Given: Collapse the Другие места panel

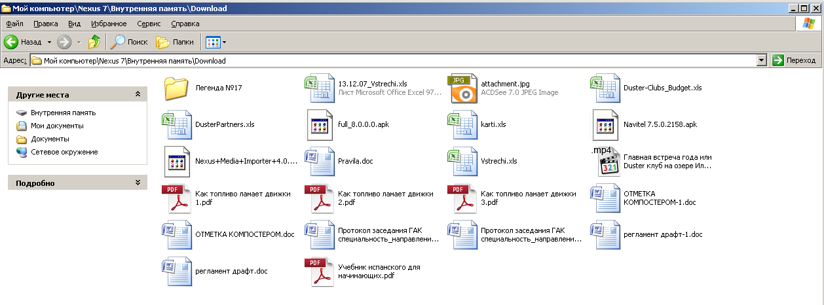Looking at the screenshot, I should tap(138, 94).
